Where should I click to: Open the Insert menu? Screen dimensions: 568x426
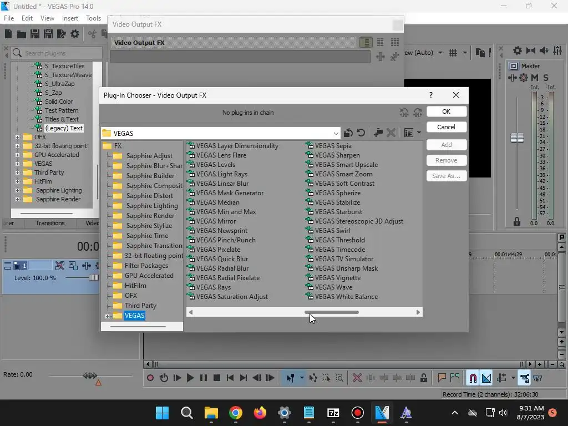(x=70, y=18)
